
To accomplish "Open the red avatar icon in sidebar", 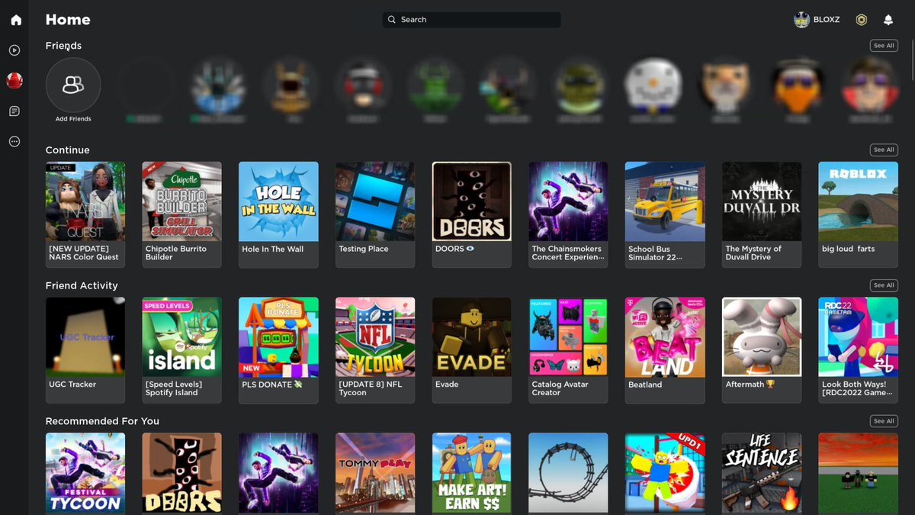I will pyautogui.click(x=14, y=80).
